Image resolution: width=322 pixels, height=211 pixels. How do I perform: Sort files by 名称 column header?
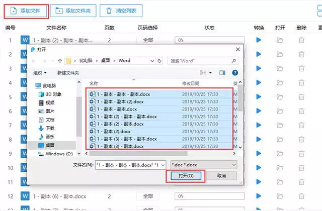[x=94, y=83]
